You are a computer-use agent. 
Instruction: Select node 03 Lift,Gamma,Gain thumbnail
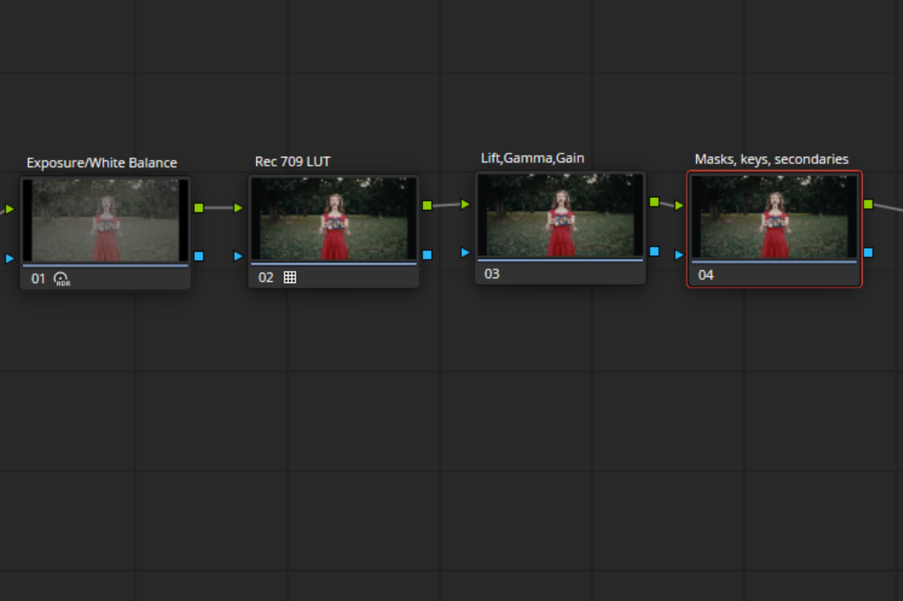[561, 215]
